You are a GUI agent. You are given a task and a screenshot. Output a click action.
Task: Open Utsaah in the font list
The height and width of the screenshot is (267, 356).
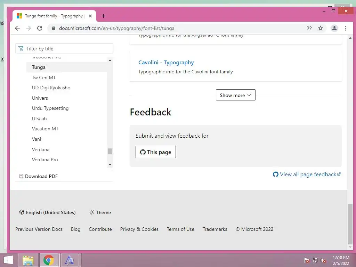pos(39,119)
